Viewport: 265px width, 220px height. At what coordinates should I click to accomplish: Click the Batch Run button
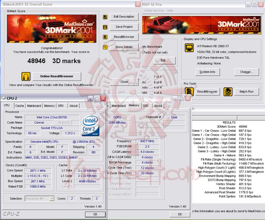tap(246, 92)
